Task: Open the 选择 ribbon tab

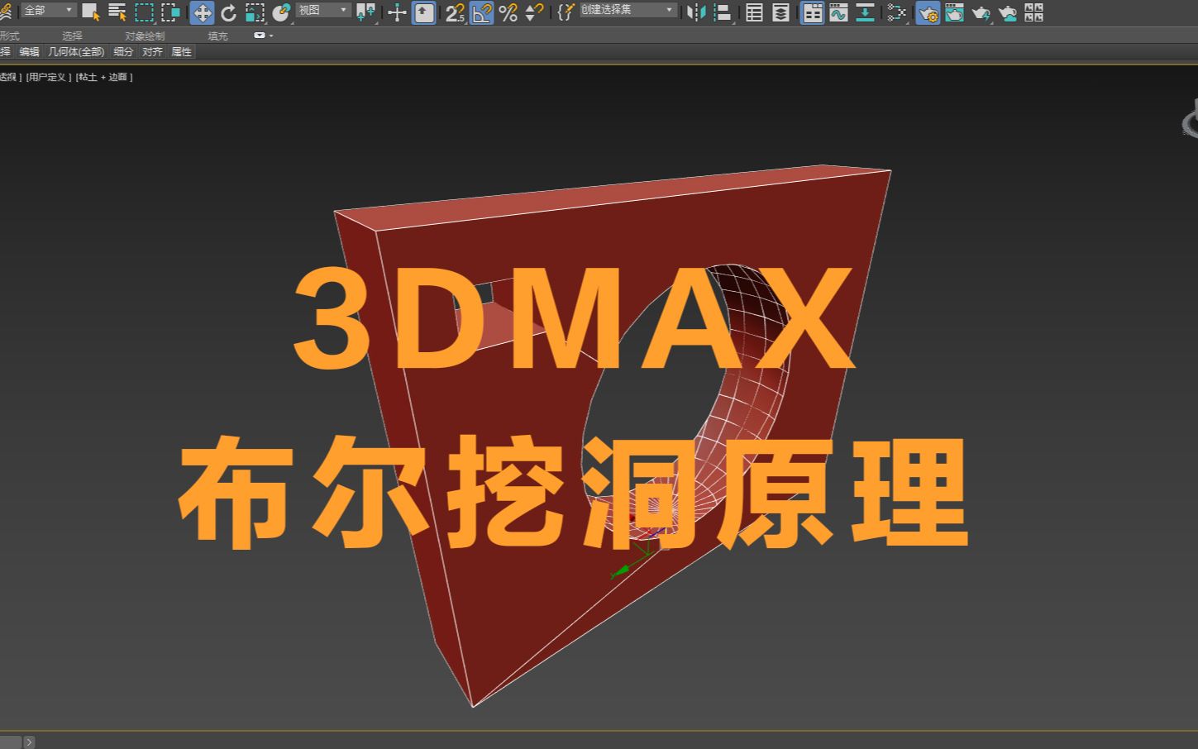Action: tap(72, 36)
